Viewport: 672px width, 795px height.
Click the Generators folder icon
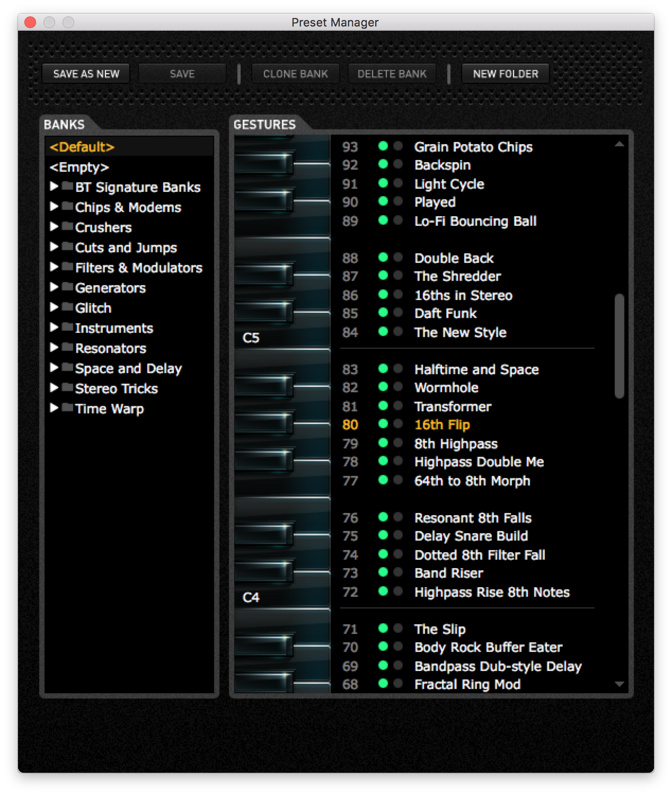tap(67, 287)
